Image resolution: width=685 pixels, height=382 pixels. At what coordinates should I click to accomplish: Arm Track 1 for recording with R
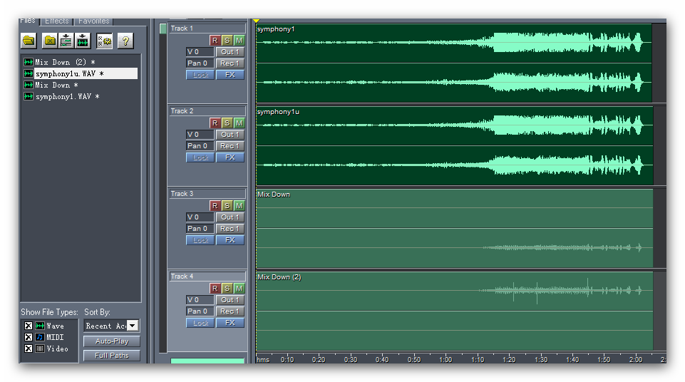point(215,40)
